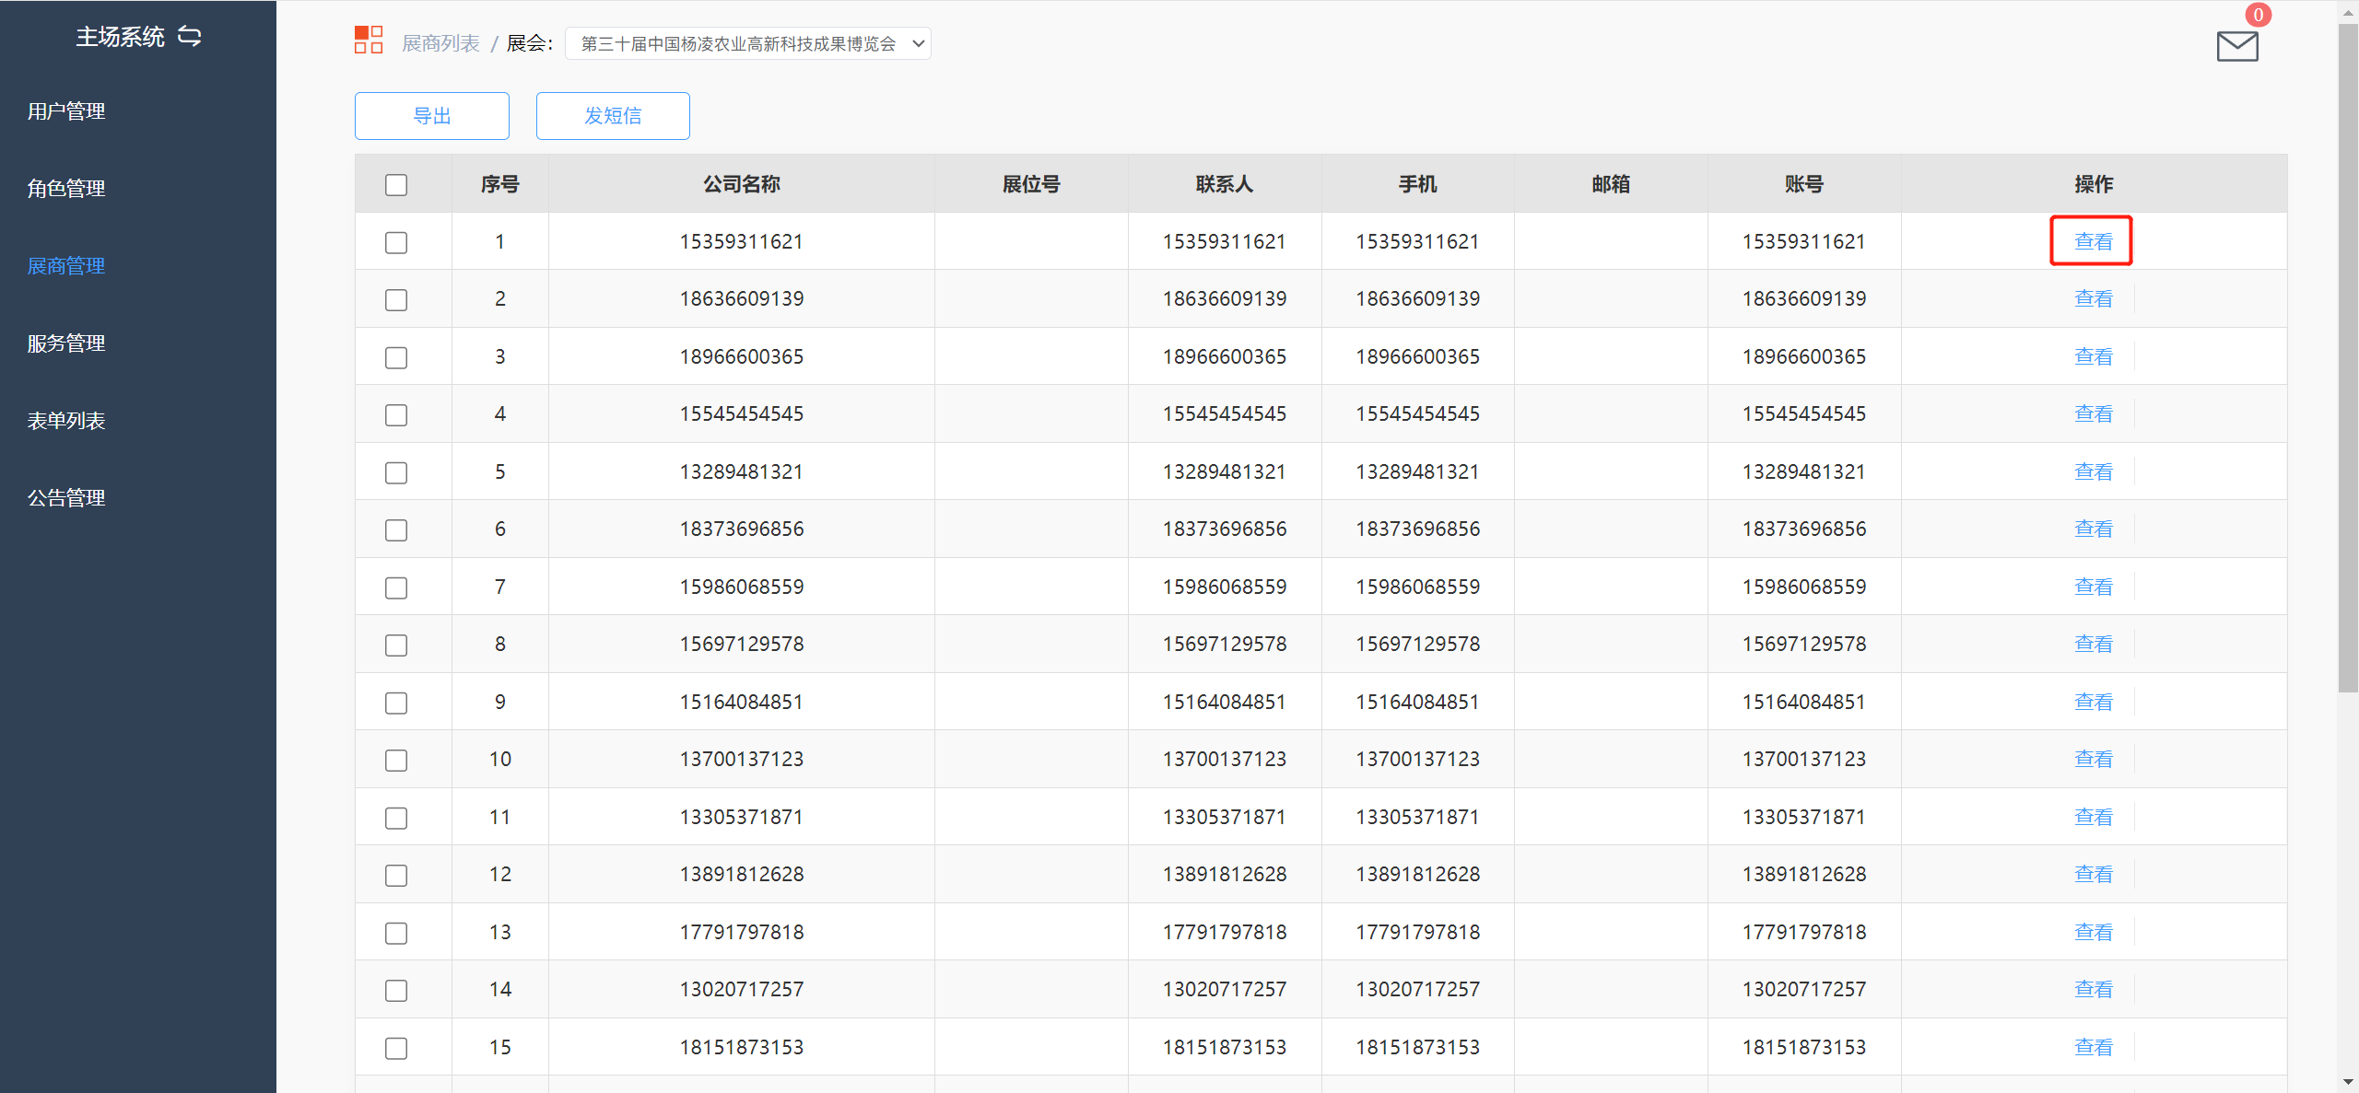Click the 展商列表 breadcrumb link
The width and height of the screenshot is (2359, 1093).
pos(440,43)
